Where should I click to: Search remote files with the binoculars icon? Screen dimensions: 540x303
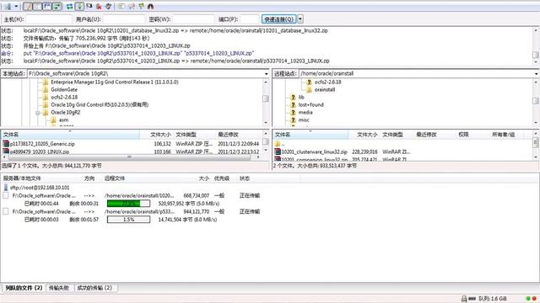pyautogui.click(x=150, y=6)
